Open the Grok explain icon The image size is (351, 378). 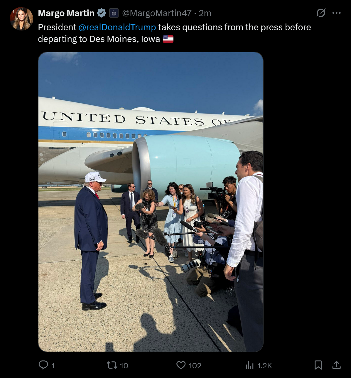(x=320, y=13)
